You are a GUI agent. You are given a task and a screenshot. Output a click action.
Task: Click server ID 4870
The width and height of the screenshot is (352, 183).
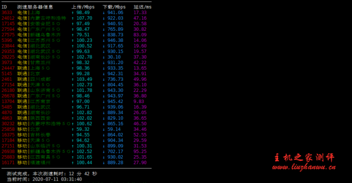[x=7, y=112]
